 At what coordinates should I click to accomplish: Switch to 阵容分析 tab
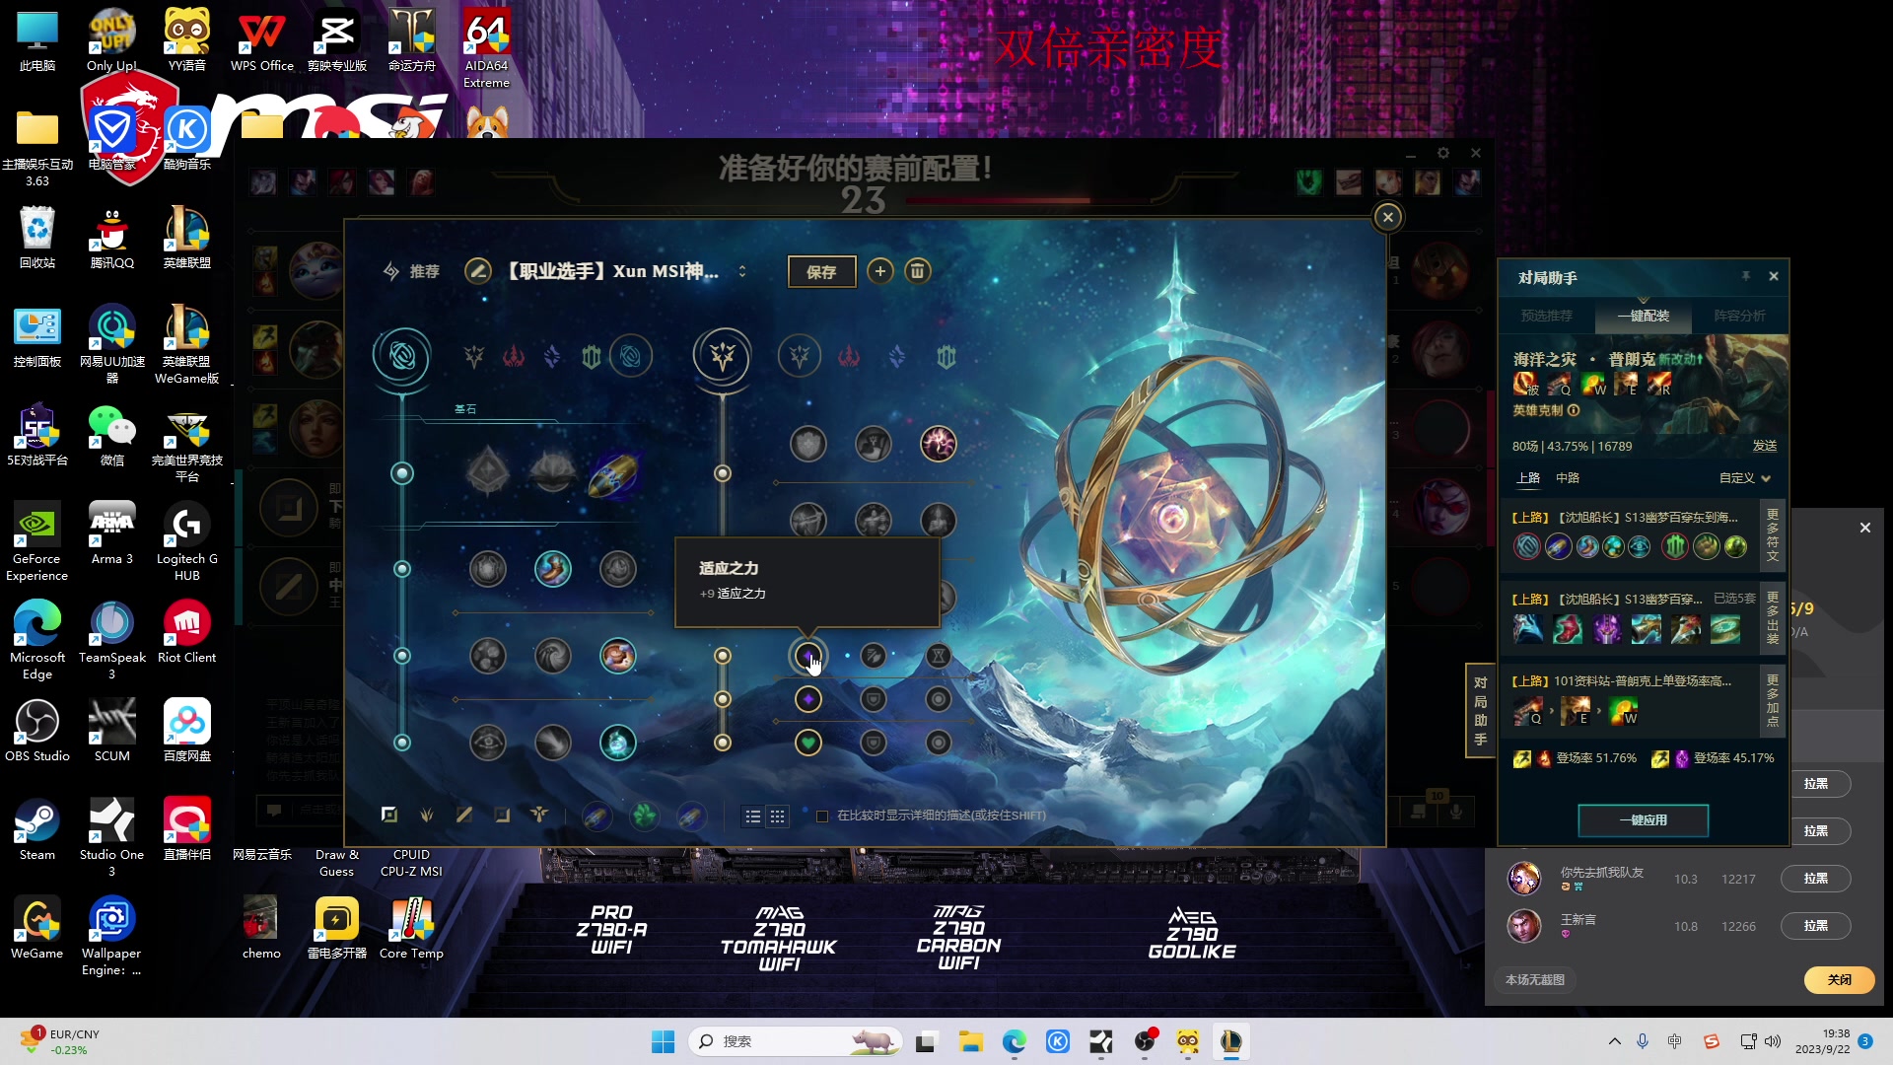[x=1739, y=316]
